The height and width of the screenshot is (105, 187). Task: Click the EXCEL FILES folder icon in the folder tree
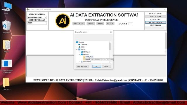84,57
